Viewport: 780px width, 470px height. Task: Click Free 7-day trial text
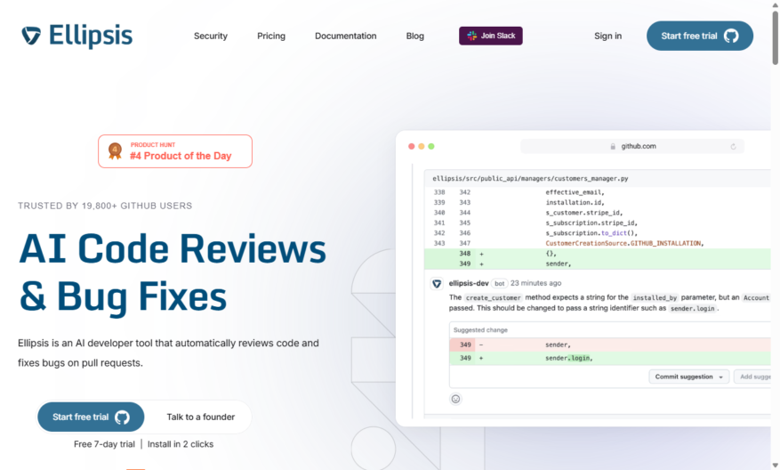(104, 444)
